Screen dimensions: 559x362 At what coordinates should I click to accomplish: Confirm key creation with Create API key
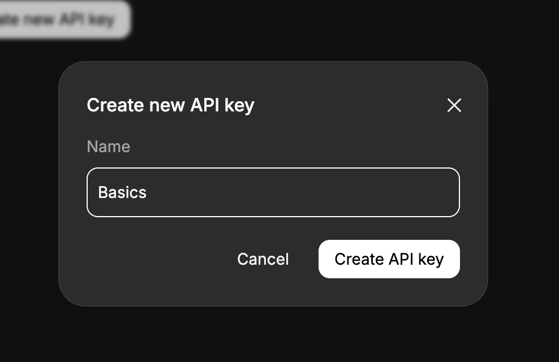pyautogui.click(x=389, y=259)
